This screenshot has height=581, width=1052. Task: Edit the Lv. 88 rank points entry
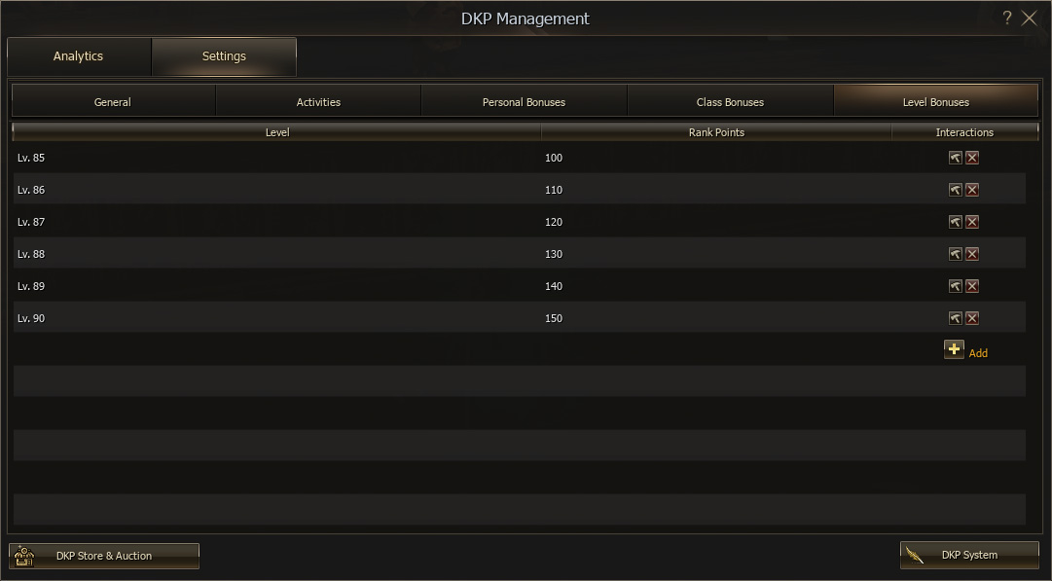tap(955, 254)
